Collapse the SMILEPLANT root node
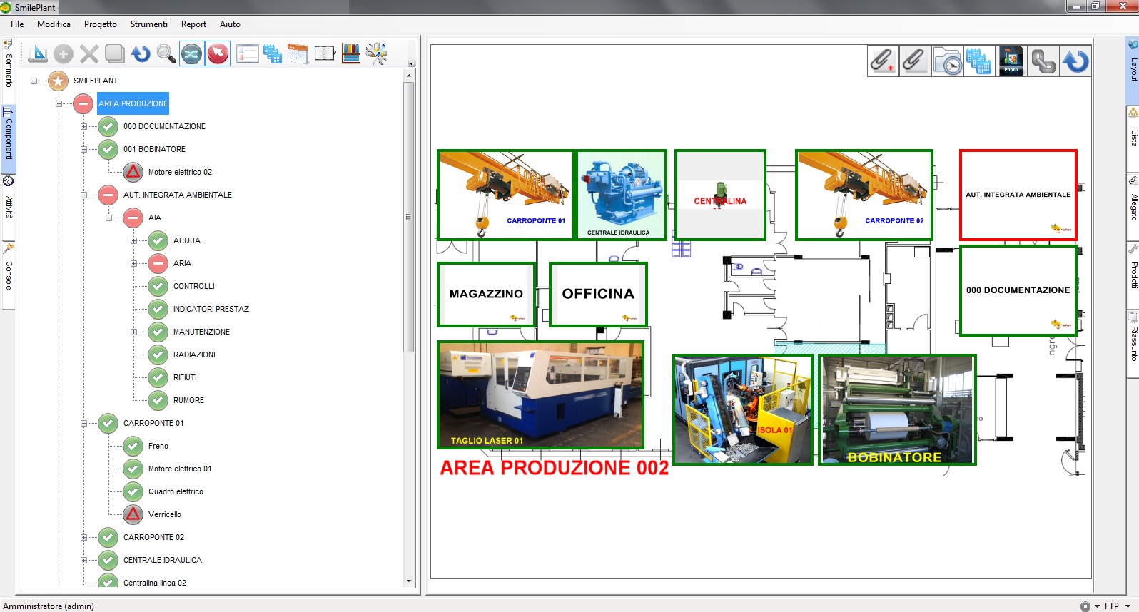The image size is (1139, 612). 34,81
